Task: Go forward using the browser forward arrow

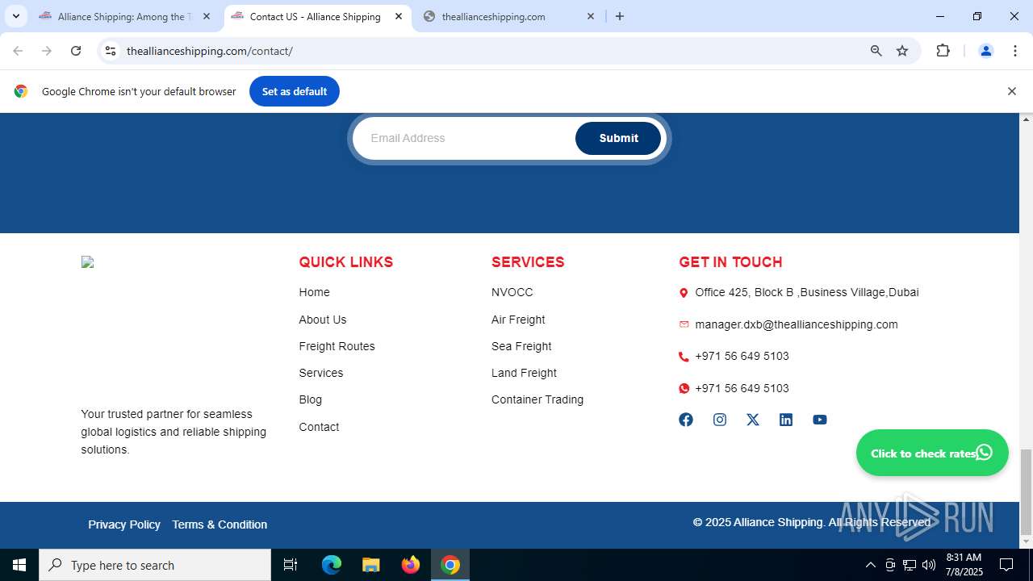Action: click(x=47, y=51)
